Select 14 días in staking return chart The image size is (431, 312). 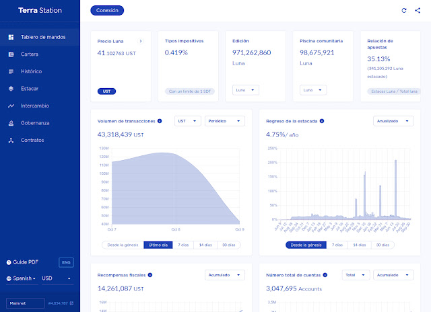pos(360,245)
